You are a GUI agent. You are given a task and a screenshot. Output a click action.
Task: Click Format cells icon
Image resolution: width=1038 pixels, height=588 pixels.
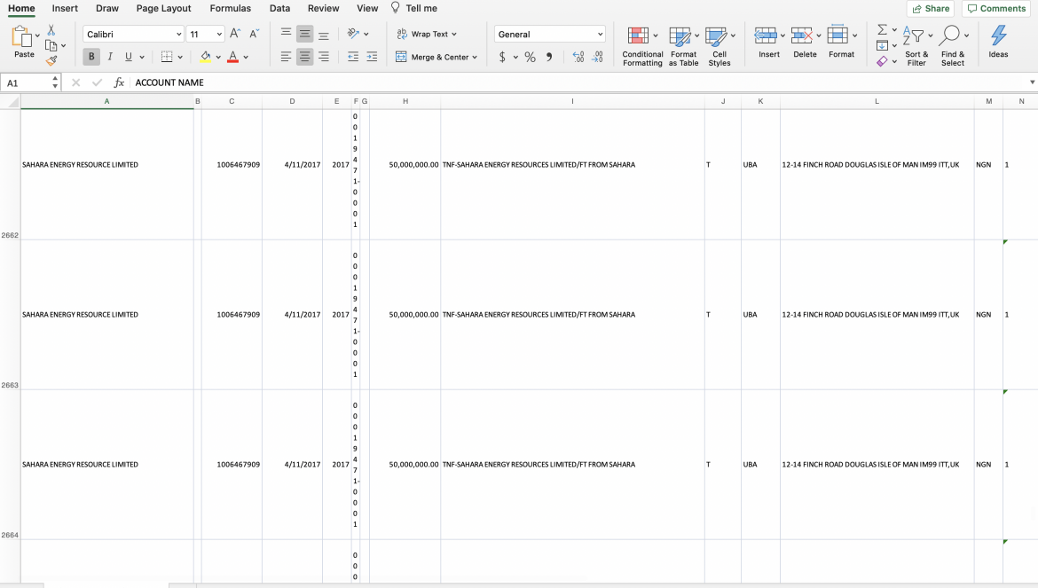(x=837, y=35)
